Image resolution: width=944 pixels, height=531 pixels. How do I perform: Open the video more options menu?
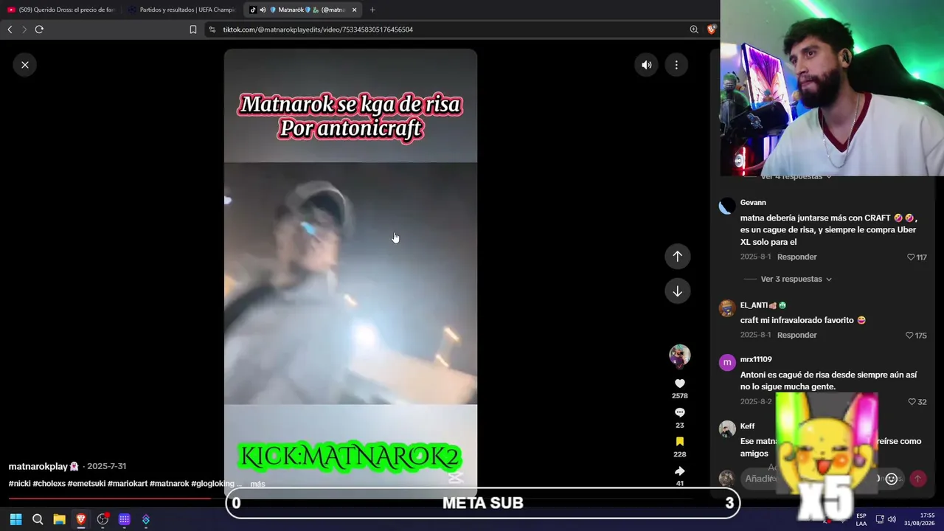tap(676, 65)
